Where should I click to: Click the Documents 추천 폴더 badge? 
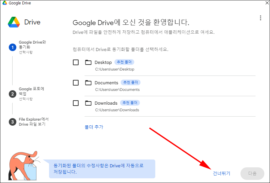coord(130,82)
